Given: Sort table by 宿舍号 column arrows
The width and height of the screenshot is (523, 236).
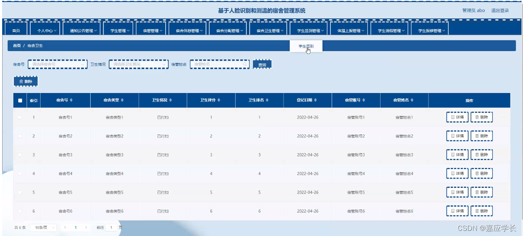Looking at the screenshot, I should 71,100.
